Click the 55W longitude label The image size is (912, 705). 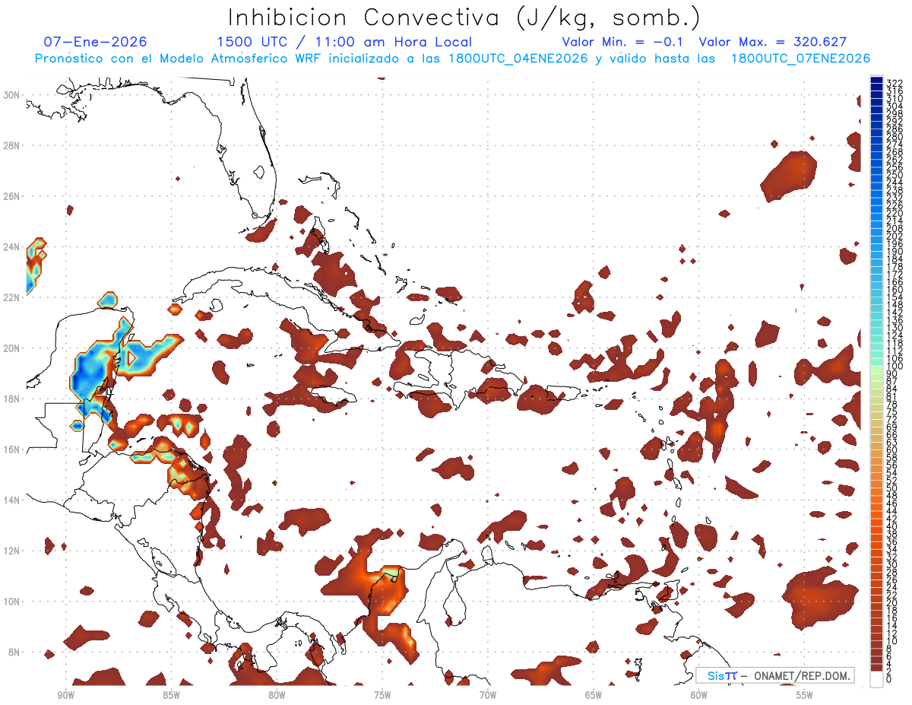click(x=804, y=694)
